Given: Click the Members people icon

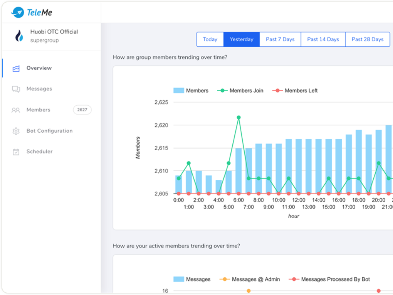Looking at the screenshot, I should 16,110.
